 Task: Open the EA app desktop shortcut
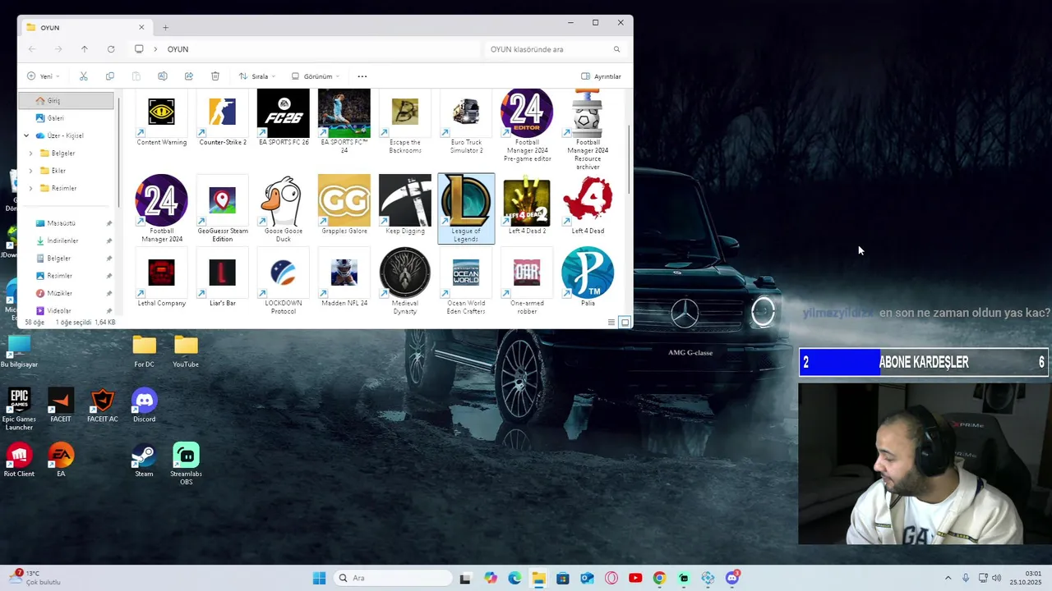61,460
